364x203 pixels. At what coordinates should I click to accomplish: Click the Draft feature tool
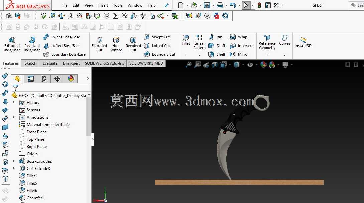(217, 46)
